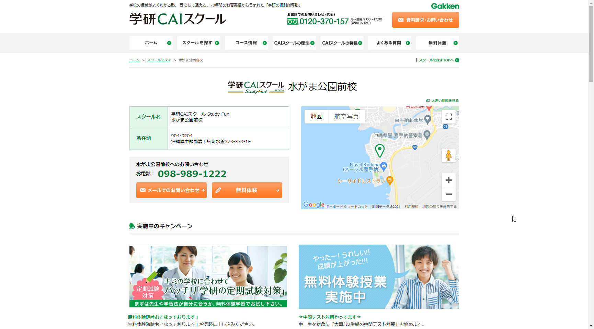Click the スクールを探す breadcrumb link
594x329 pixels.
[159, 60]
